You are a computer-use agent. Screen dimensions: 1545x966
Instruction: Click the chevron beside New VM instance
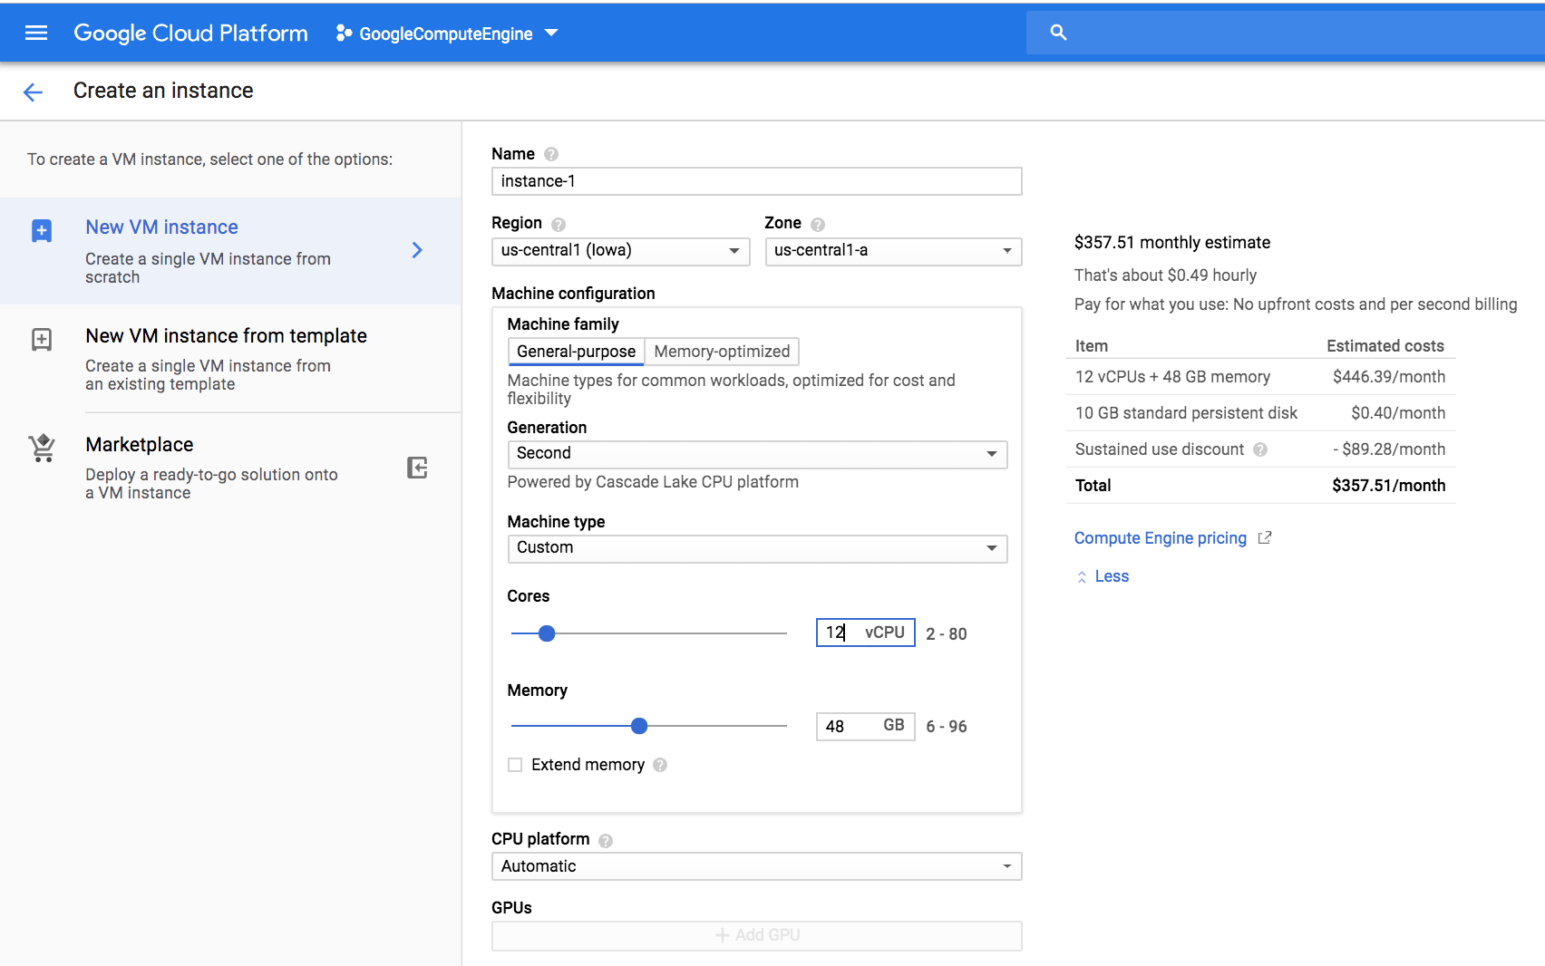click(x=417, y=250)
